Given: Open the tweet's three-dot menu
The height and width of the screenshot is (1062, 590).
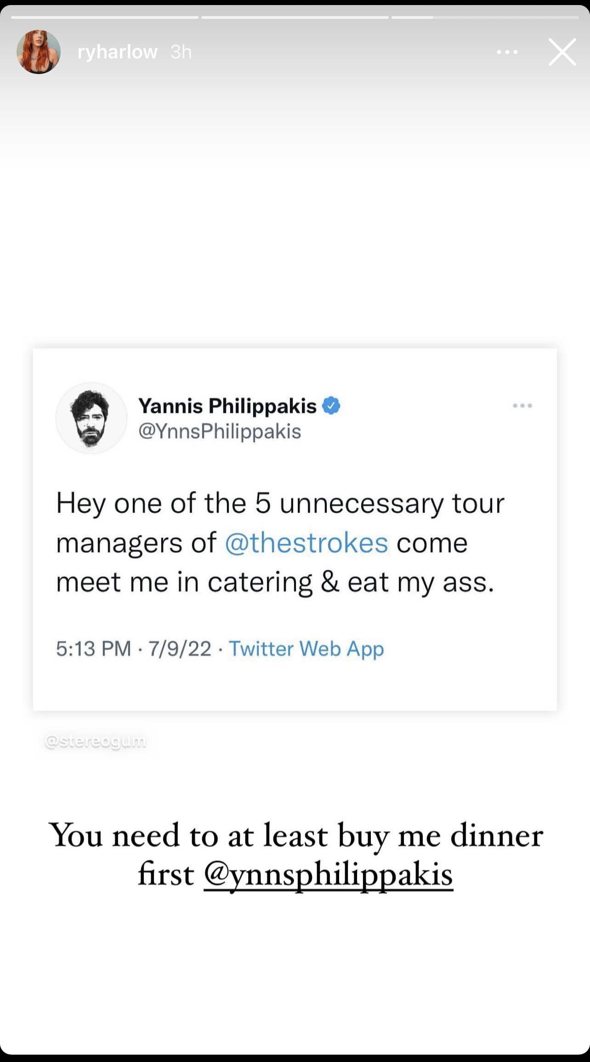Looking at the screenshot, I should tap(522, 405).
